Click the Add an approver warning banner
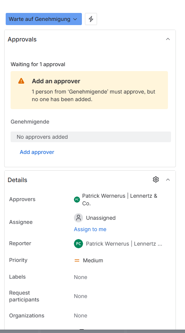Image resolution: width=185 pixels, height=333 pixels. (x=89, y=90)
